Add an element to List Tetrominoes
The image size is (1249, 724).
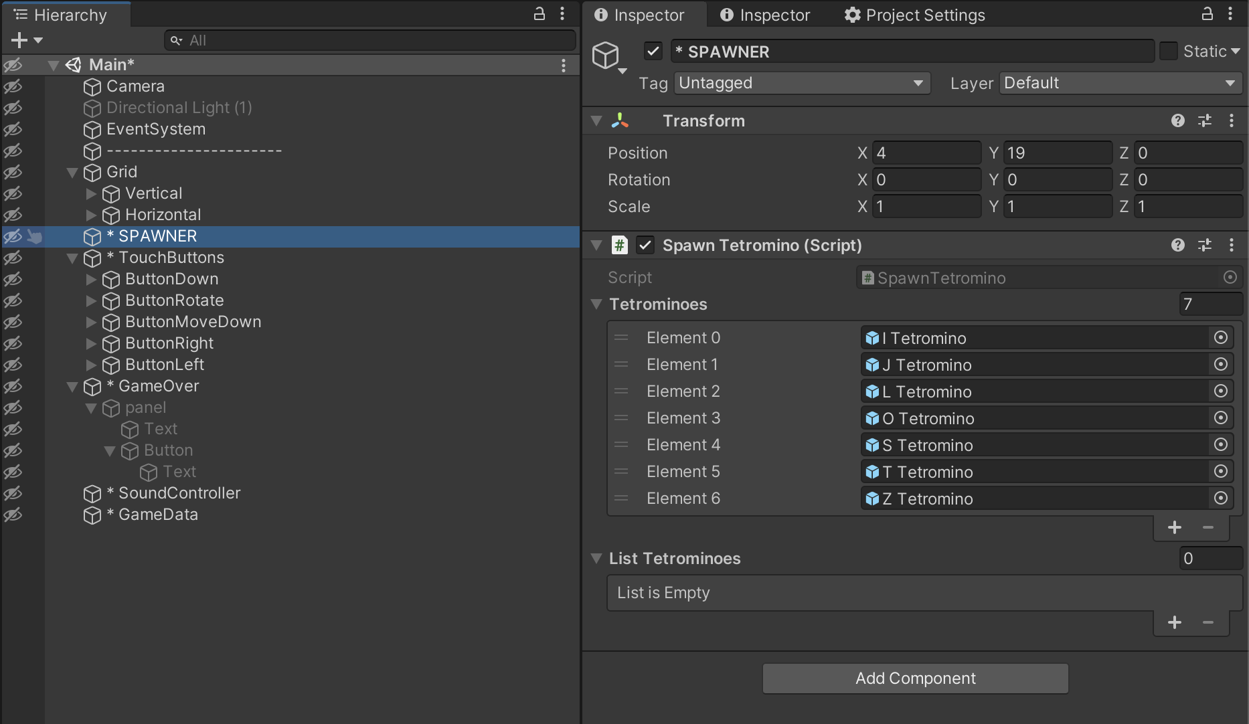coord(1175,622)
